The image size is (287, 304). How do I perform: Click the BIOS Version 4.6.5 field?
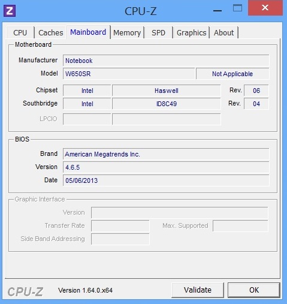click(166, 167)
